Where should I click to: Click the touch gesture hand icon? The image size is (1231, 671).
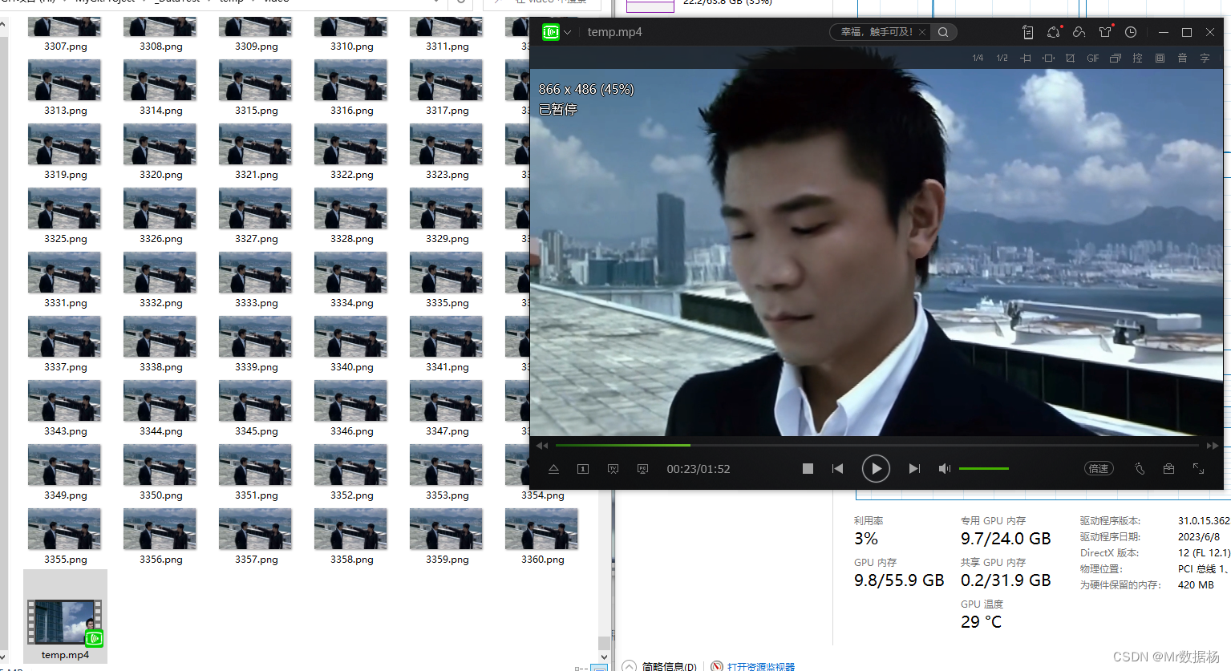pyautogui.click(x=1140, y=469)
